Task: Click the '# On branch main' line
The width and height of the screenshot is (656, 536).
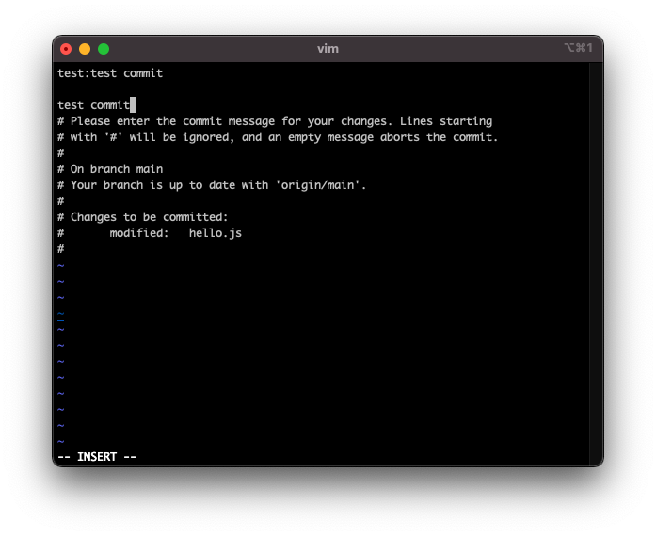Action: [110, 169]
